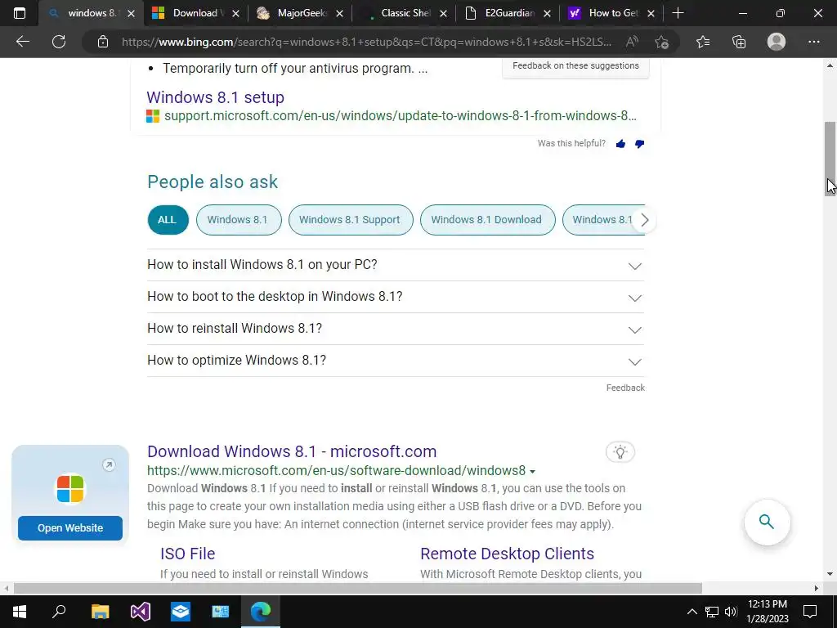The image size is (837, 628).
Task: Show hidden system tray icons
Action: [x=692, y=612]
